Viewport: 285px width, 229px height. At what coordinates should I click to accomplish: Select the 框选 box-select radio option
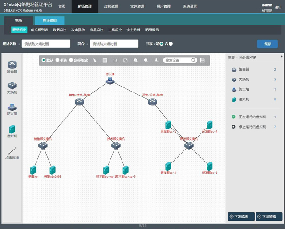[57, 60]
